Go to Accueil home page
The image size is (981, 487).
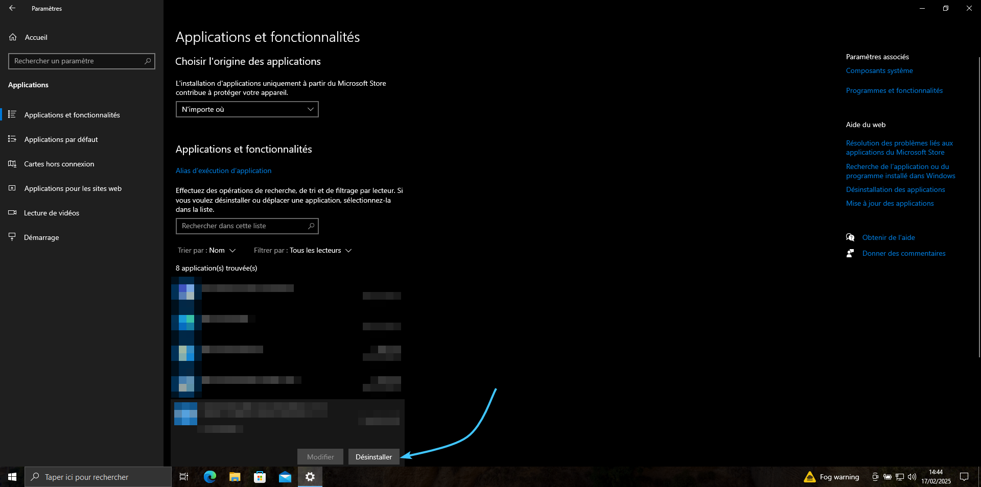[x=36, y=37]
